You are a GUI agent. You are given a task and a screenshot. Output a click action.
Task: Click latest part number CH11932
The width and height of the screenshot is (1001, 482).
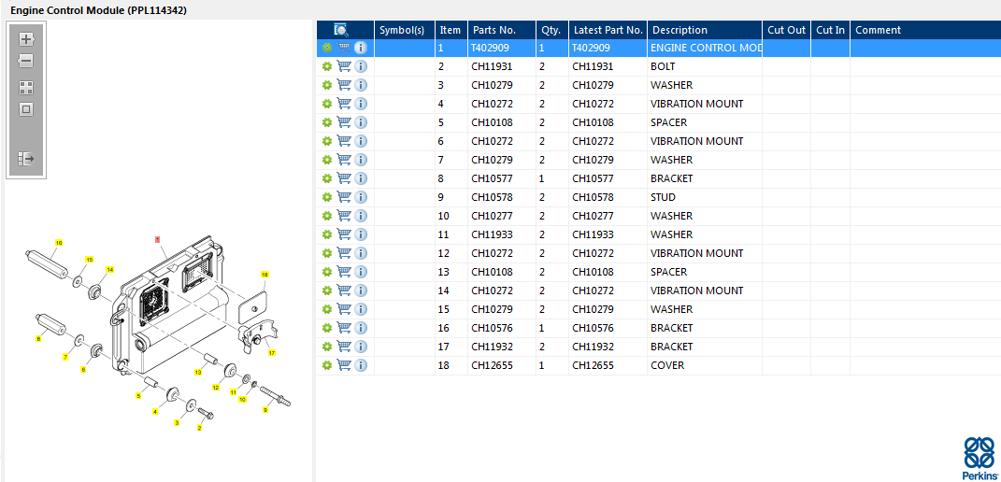coord(593,347)
